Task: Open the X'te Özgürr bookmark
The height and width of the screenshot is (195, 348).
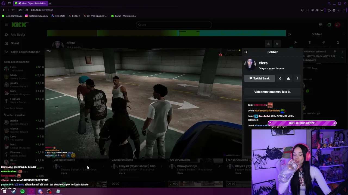Action: tap(95, 16)
